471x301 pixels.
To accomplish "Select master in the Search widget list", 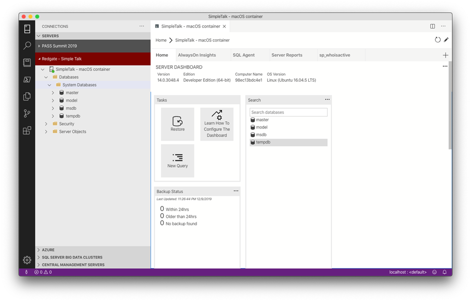I will coord(288,120).
